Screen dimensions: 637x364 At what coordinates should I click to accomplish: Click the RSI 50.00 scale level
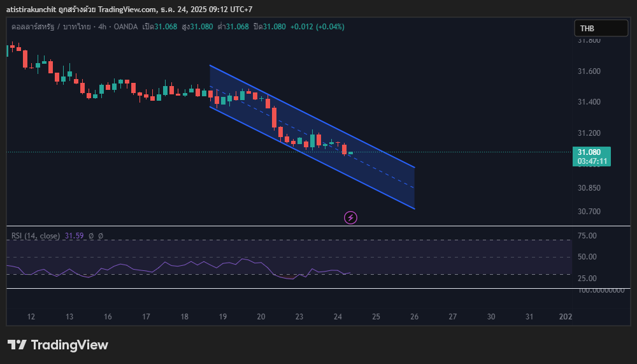[x=587, y=257]
